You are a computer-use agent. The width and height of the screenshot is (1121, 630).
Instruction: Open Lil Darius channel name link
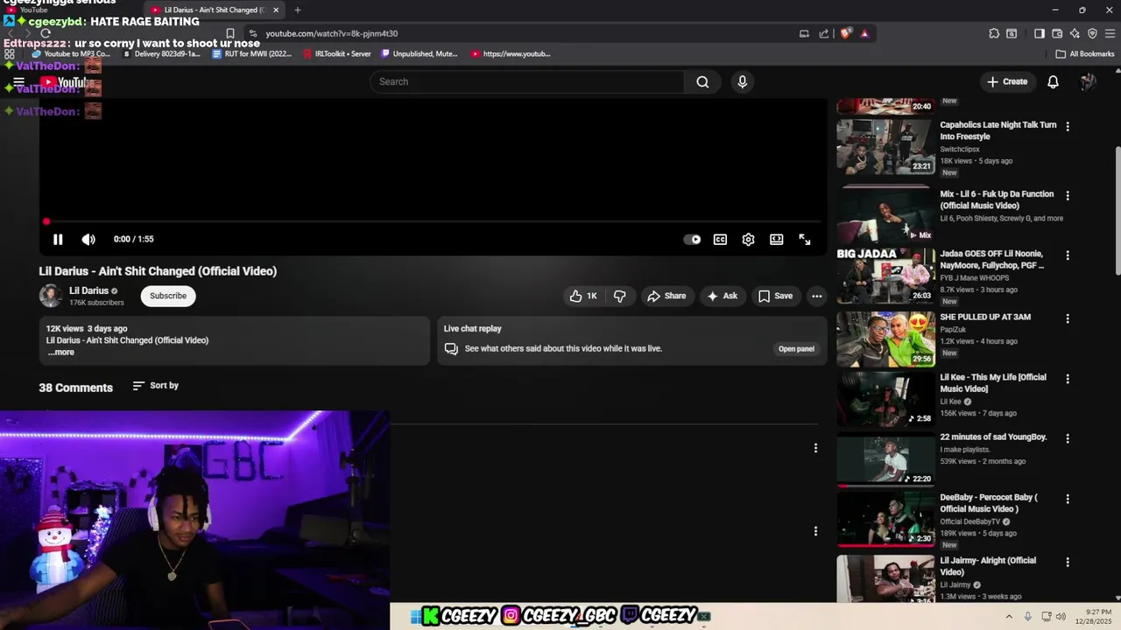pyautogui.click(x=89, y=290)
